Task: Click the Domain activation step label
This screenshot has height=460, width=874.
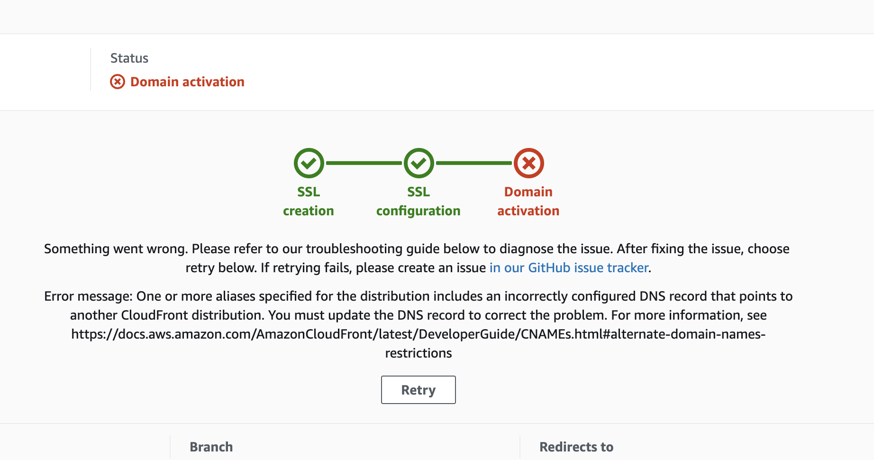Action: tap(528, 201)
